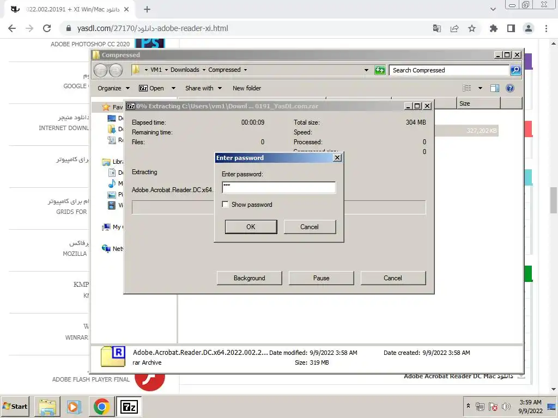Viewport: 558px width, 418px height.
Task: Open a new Chrome tab
Action: (147, 9)
